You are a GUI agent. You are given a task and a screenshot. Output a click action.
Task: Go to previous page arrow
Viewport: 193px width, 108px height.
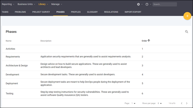(182, 103)
